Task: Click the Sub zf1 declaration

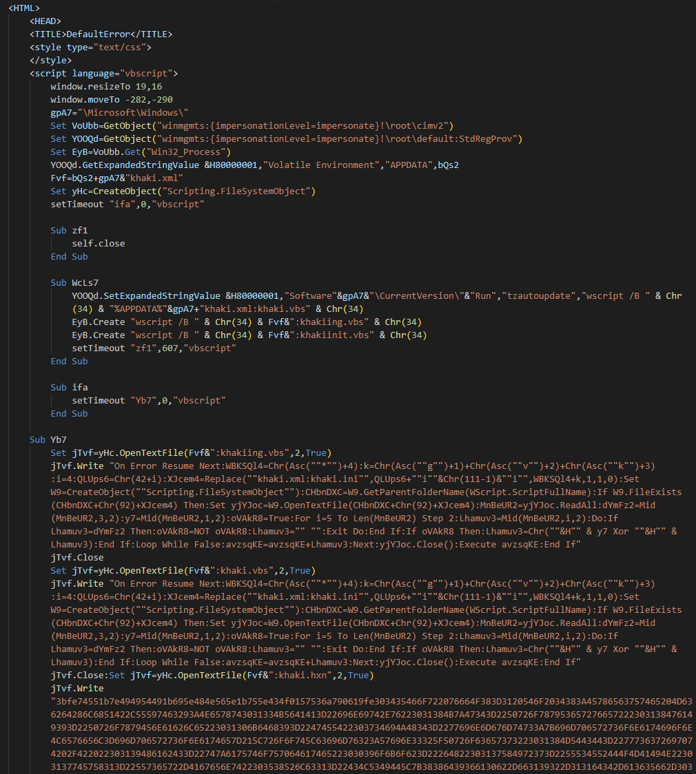Action: 69,231
